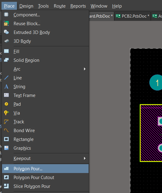Click the Via icon

[6, 113]
